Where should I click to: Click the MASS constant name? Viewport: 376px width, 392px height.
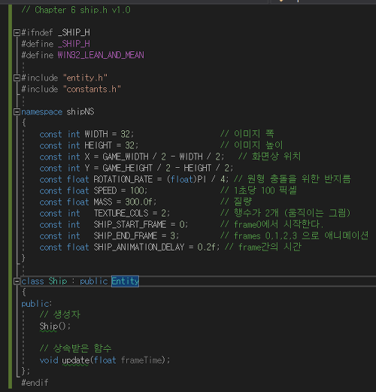click(103, 202)
